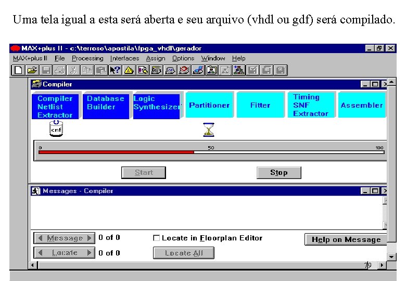
Task: Select the Partitioner module box
Action: [x=209, y=105]
